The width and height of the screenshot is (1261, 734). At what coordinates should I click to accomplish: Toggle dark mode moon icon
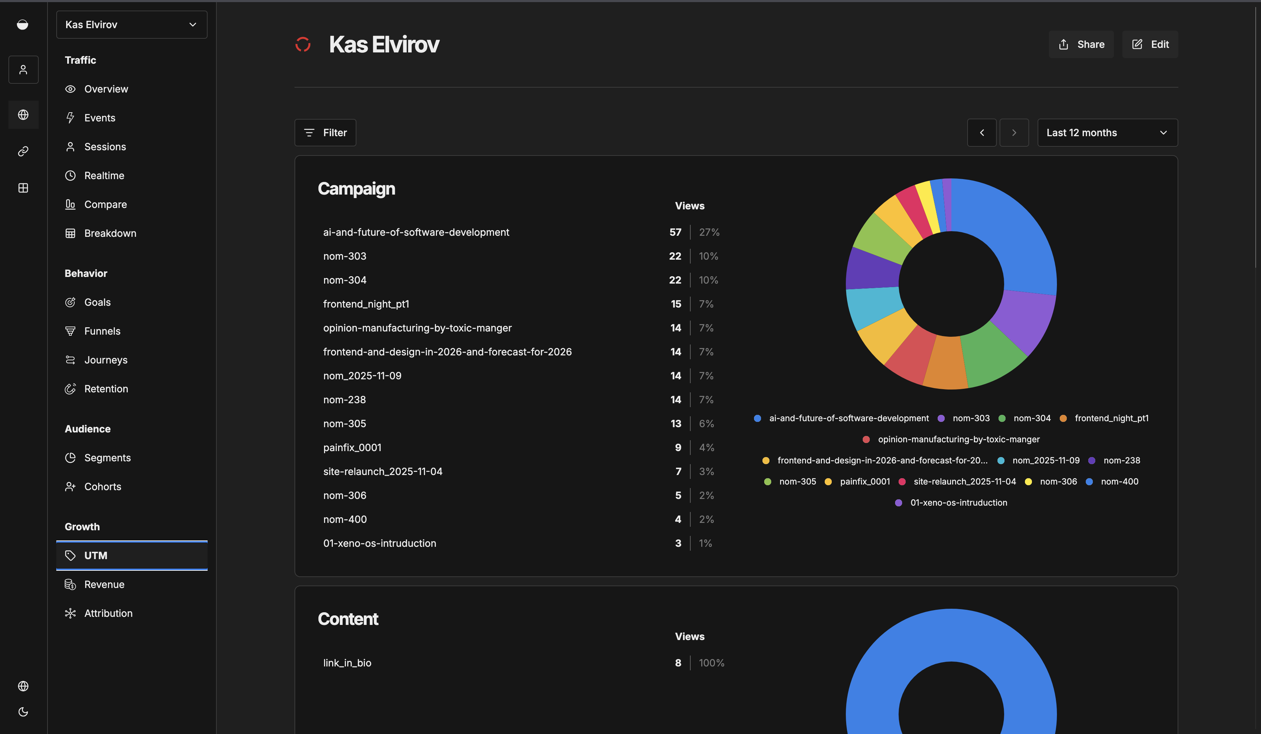23,712
